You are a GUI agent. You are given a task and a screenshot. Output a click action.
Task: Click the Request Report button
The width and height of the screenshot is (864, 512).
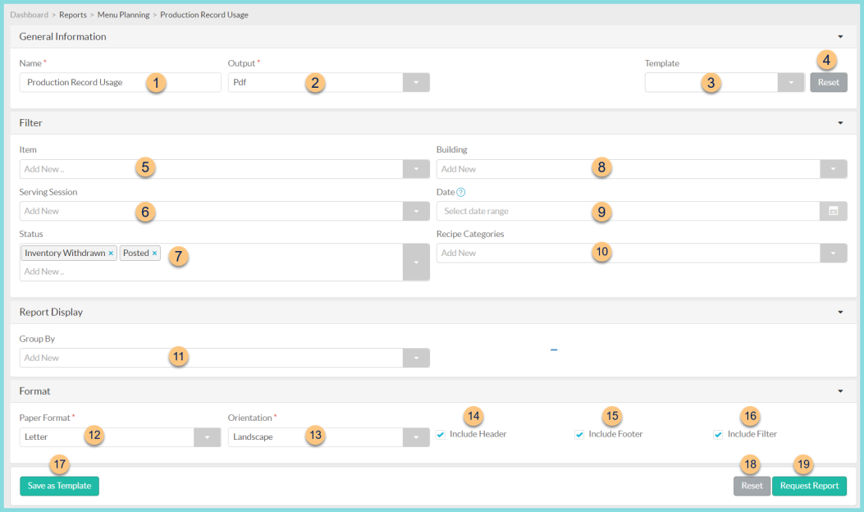point(809,486)
